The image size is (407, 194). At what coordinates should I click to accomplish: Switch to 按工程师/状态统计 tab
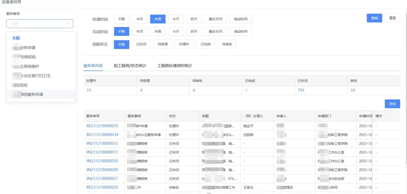click(x=130, y=66)
